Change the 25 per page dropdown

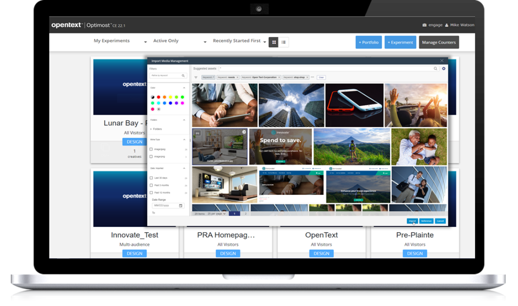coord(217,214)
